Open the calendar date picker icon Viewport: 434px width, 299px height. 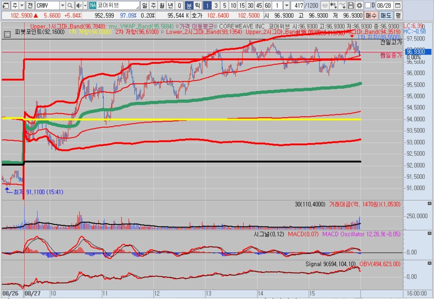[398, 5]
